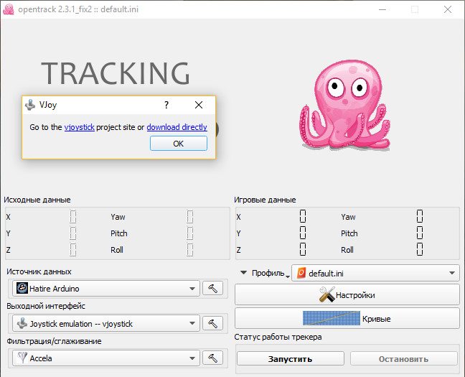
Task: Open Accela filter settings hammer button
Action: [212, 358]
